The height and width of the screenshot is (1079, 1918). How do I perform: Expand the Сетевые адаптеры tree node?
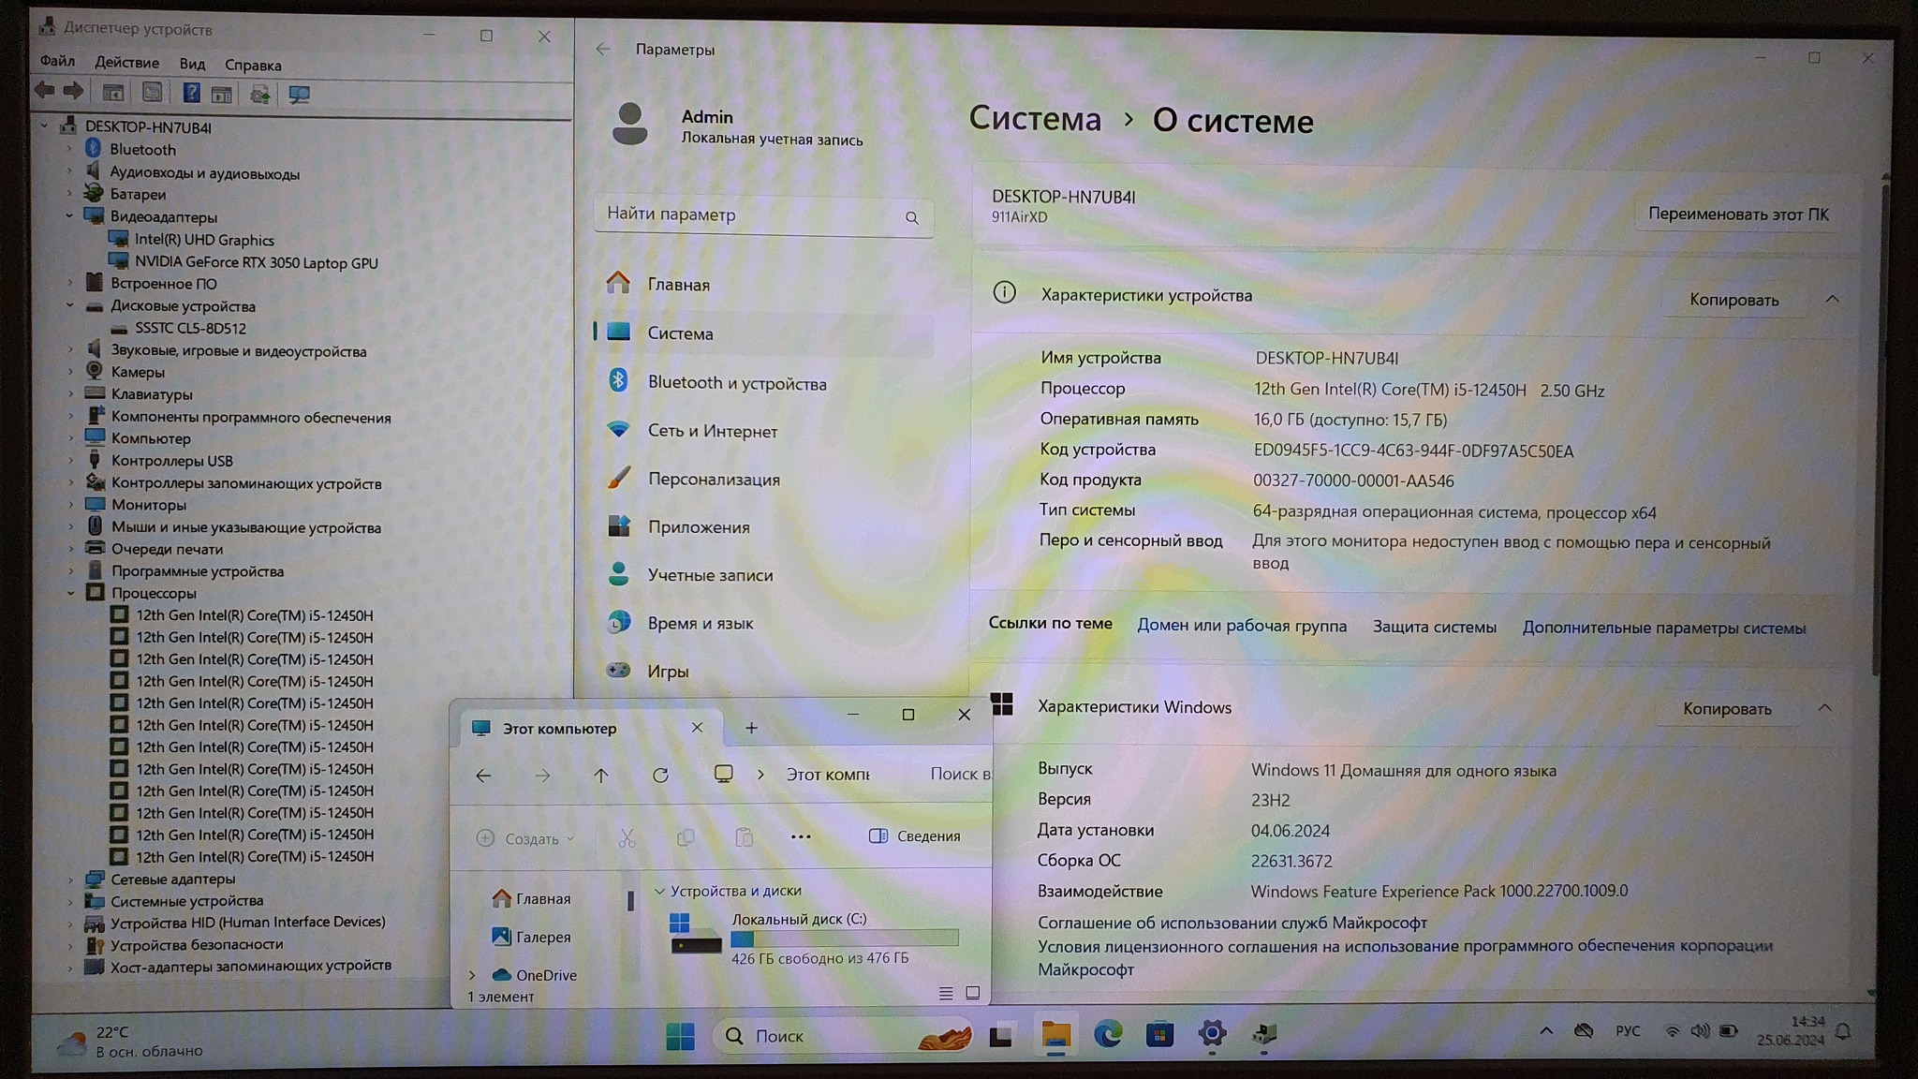[70, 879]
